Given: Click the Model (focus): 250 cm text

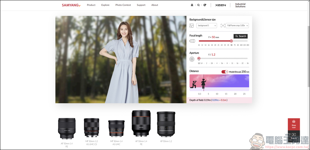Looking at the screenshot, I should [x=239, y=72].
